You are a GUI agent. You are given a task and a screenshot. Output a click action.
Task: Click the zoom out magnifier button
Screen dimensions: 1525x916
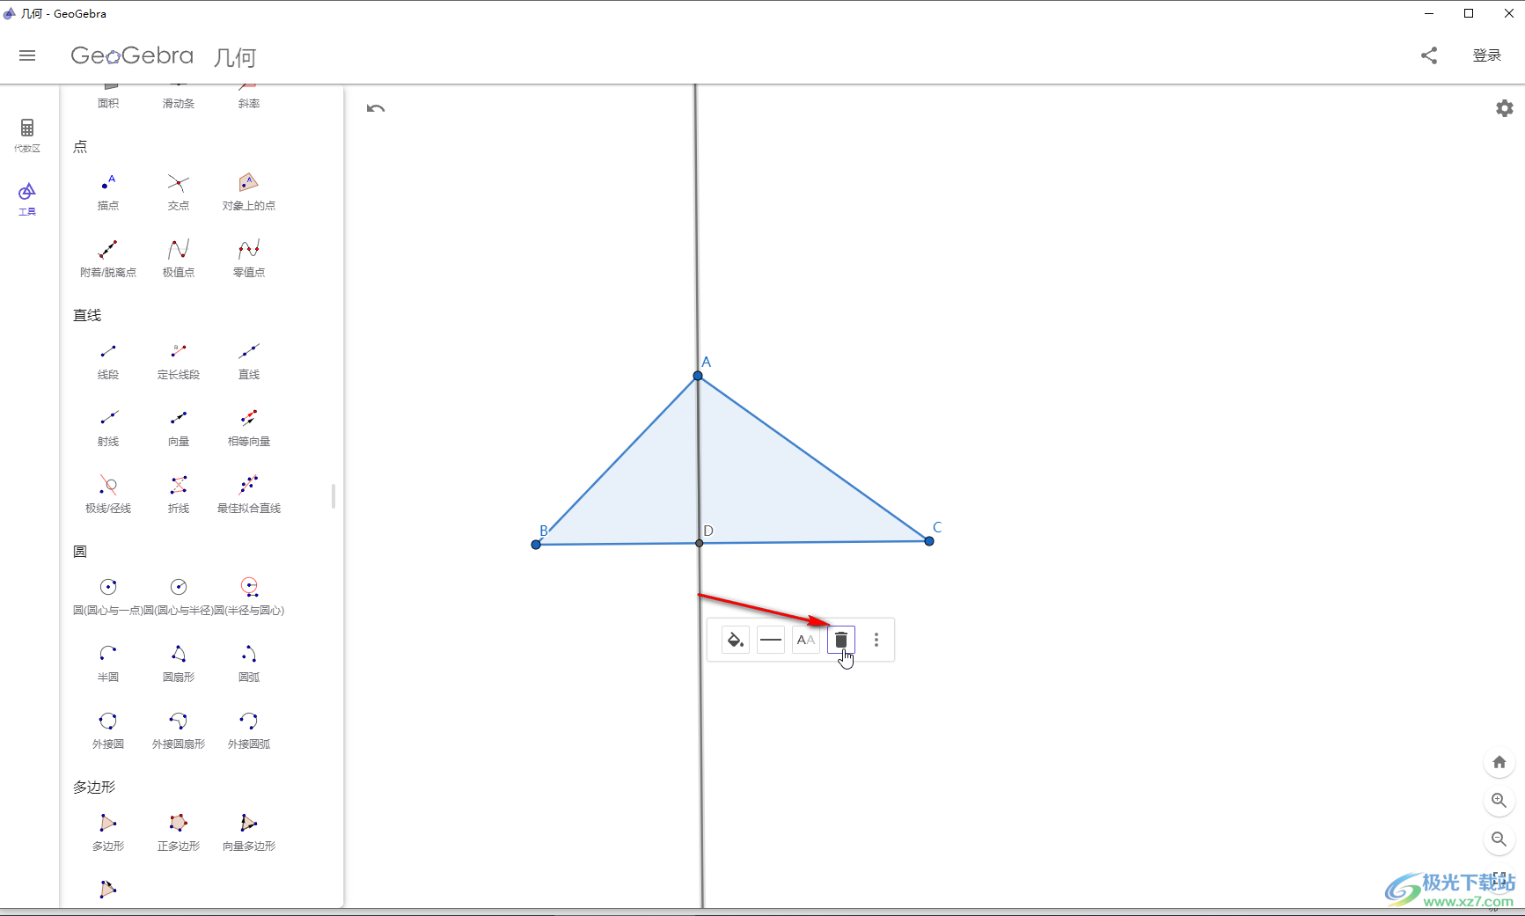click(x=1499, y=839)
